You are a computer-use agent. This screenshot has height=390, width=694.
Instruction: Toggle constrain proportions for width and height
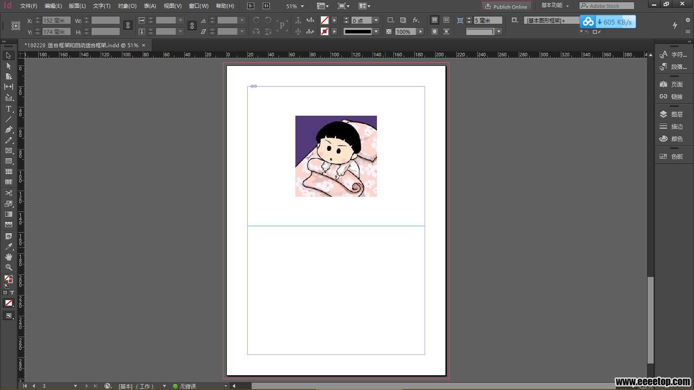pos(128,26)
